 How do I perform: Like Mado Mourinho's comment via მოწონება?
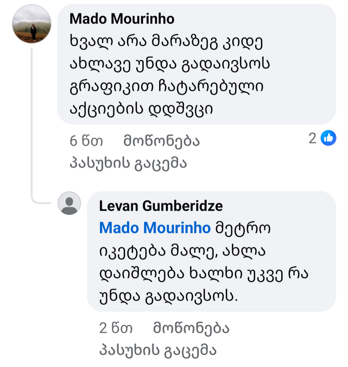161,141
